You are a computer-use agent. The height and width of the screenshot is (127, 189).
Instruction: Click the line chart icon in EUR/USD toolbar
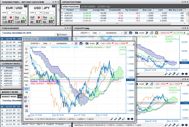tap(76, 43)
